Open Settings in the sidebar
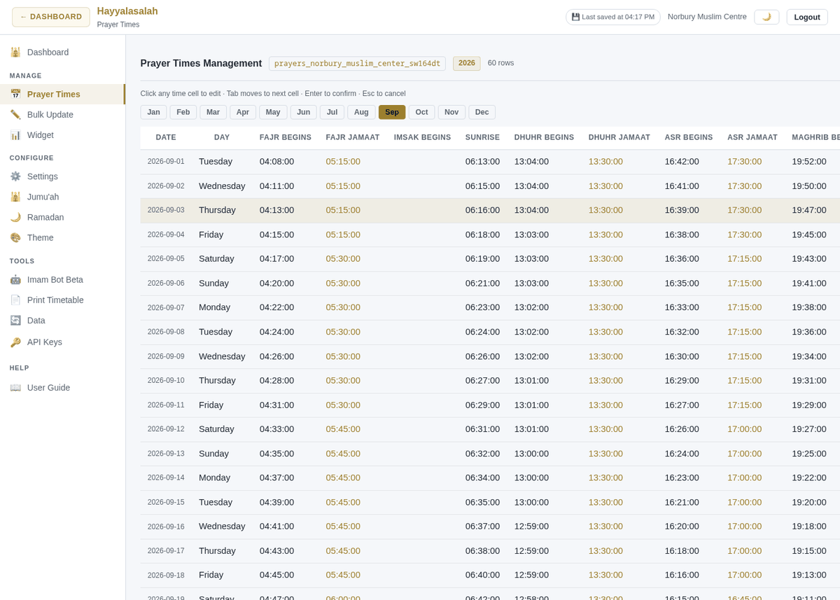This screenshot has height=600, width=840. (62, 176)
